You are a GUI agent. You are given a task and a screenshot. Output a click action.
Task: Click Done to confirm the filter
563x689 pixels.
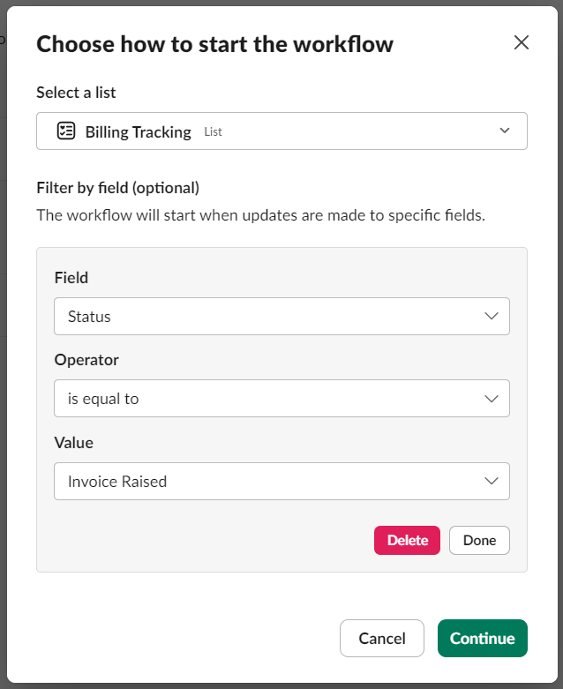479,540
